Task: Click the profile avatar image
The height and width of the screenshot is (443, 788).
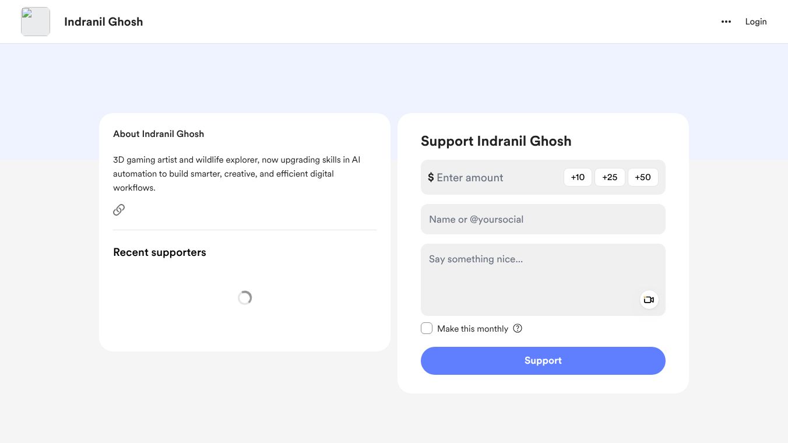Action: 36,22
